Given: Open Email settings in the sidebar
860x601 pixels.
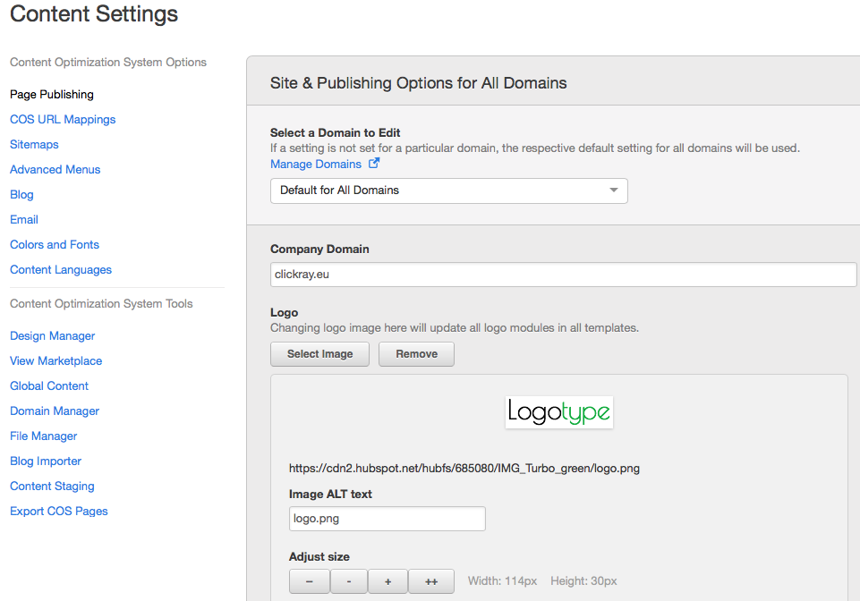Looking at the screenshot, I should tap(24, 219).
